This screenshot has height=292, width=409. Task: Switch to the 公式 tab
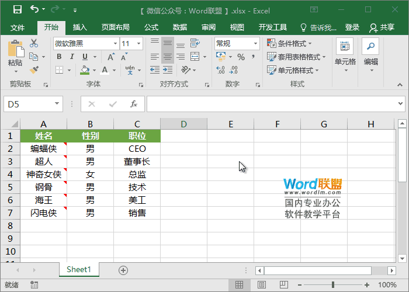pyautogui.click(x=151, y=27)
